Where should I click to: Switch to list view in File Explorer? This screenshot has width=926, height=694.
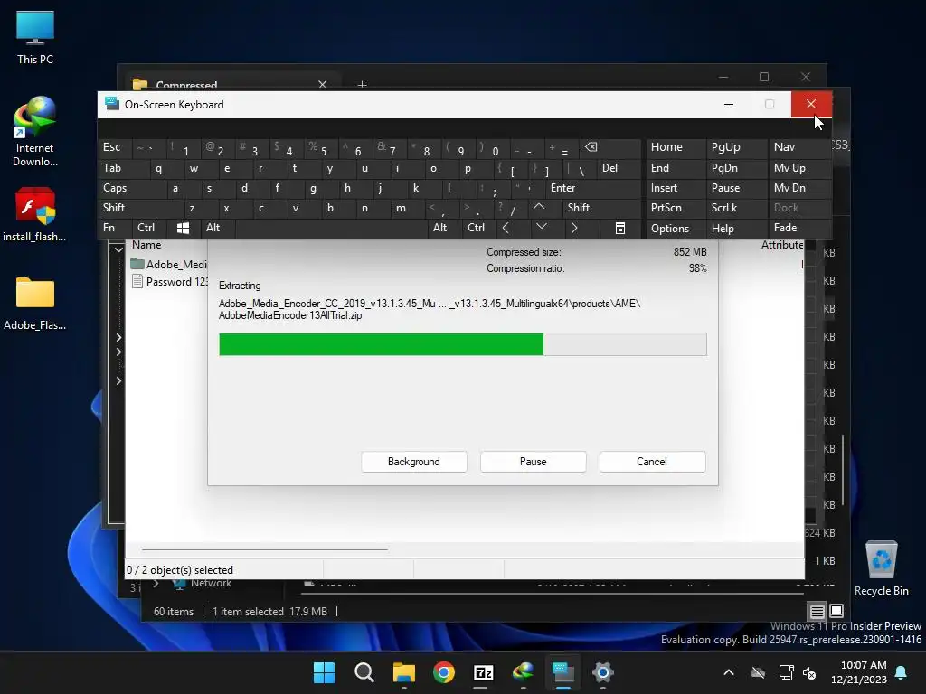[817, 612]
